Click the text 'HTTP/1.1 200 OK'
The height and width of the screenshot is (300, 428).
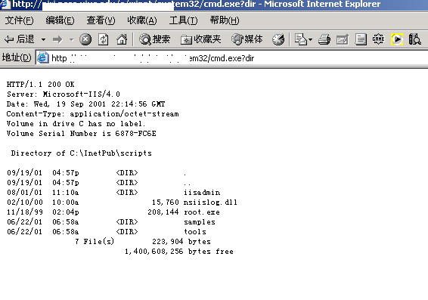click(40, 84)
